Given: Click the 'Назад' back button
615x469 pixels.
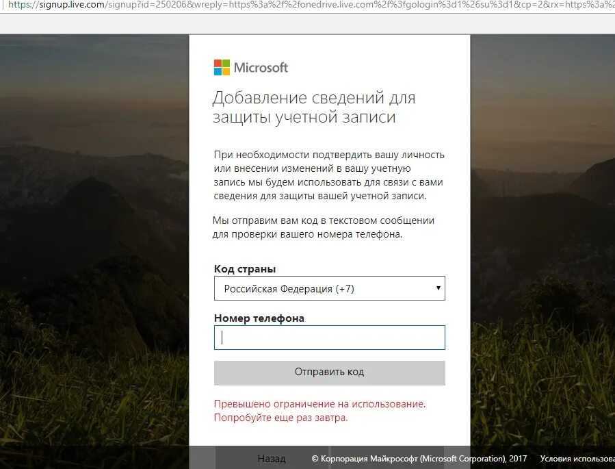Looking at the screenshot, I should pos(272,459).
